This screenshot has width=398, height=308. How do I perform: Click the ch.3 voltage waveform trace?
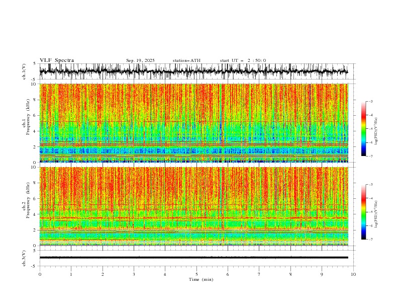(x=193, y=258)
